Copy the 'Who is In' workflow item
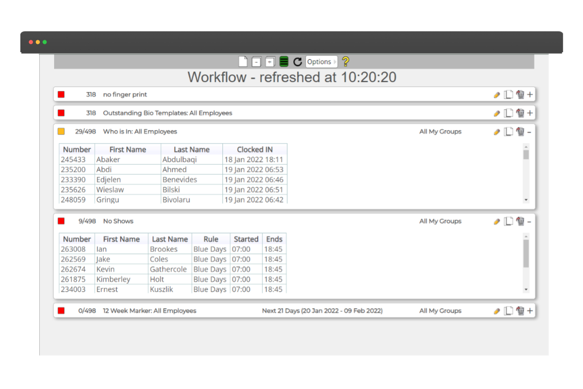The height and width of the screenshot is (389, 583). pos(508,132)
